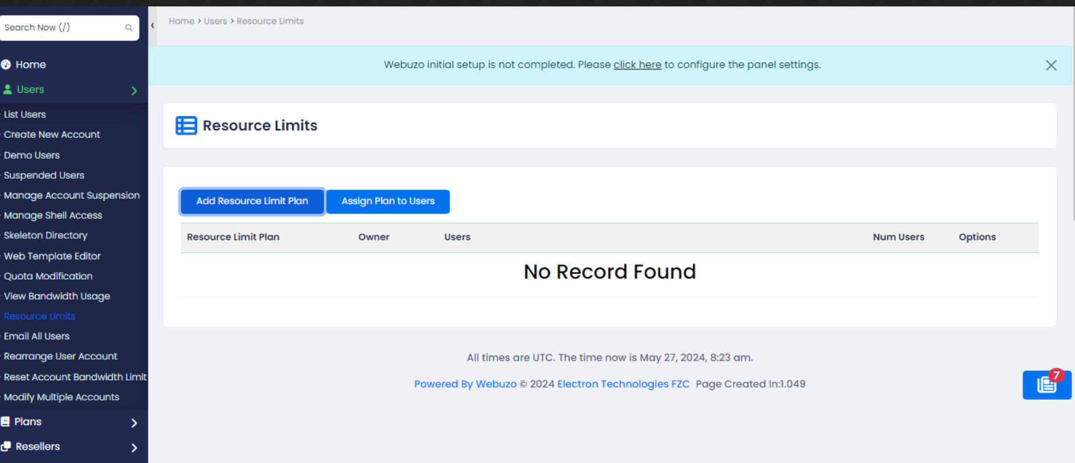The height and width of the screenshot is (463, 1075).
Task: Open the Powered By Webuzo link
Action: pos(465,384)
